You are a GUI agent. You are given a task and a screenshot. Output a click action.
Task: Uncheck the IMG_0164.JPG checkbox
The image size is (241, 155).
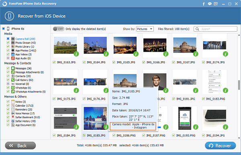coord(84,62)
